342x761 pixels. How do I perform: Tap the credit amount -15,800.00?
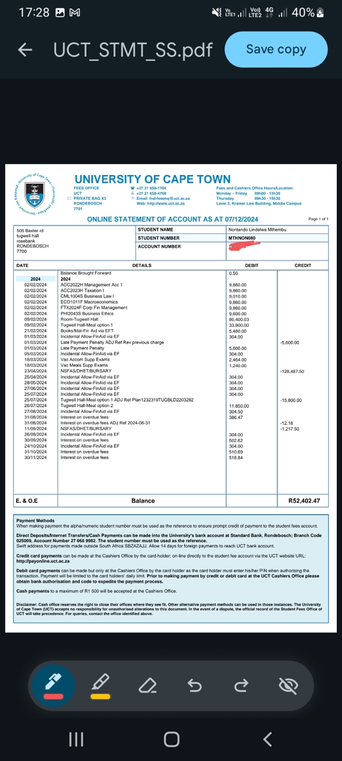[x=292, y=400]
